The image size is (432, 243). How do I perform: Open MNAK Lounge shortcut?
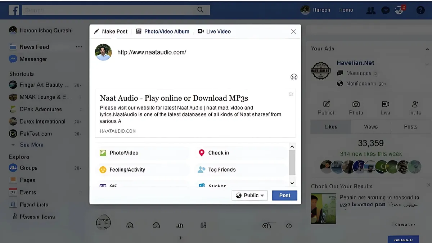(x=40, y=97)
